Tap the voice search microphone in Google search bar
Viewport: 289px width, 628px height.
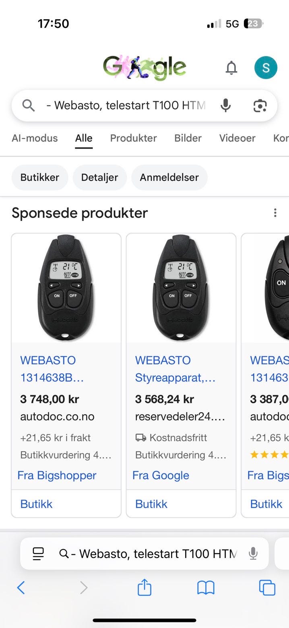[226, 105]
